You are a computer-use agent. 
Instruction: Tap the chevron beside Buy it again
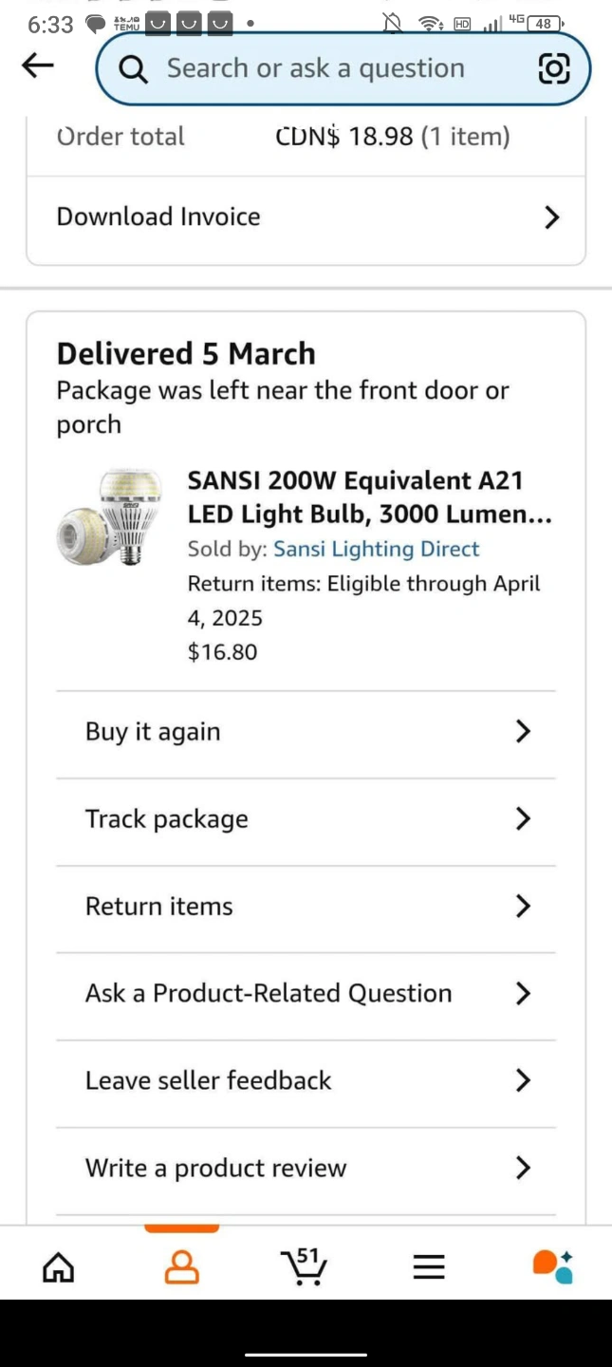pos(522,731)
